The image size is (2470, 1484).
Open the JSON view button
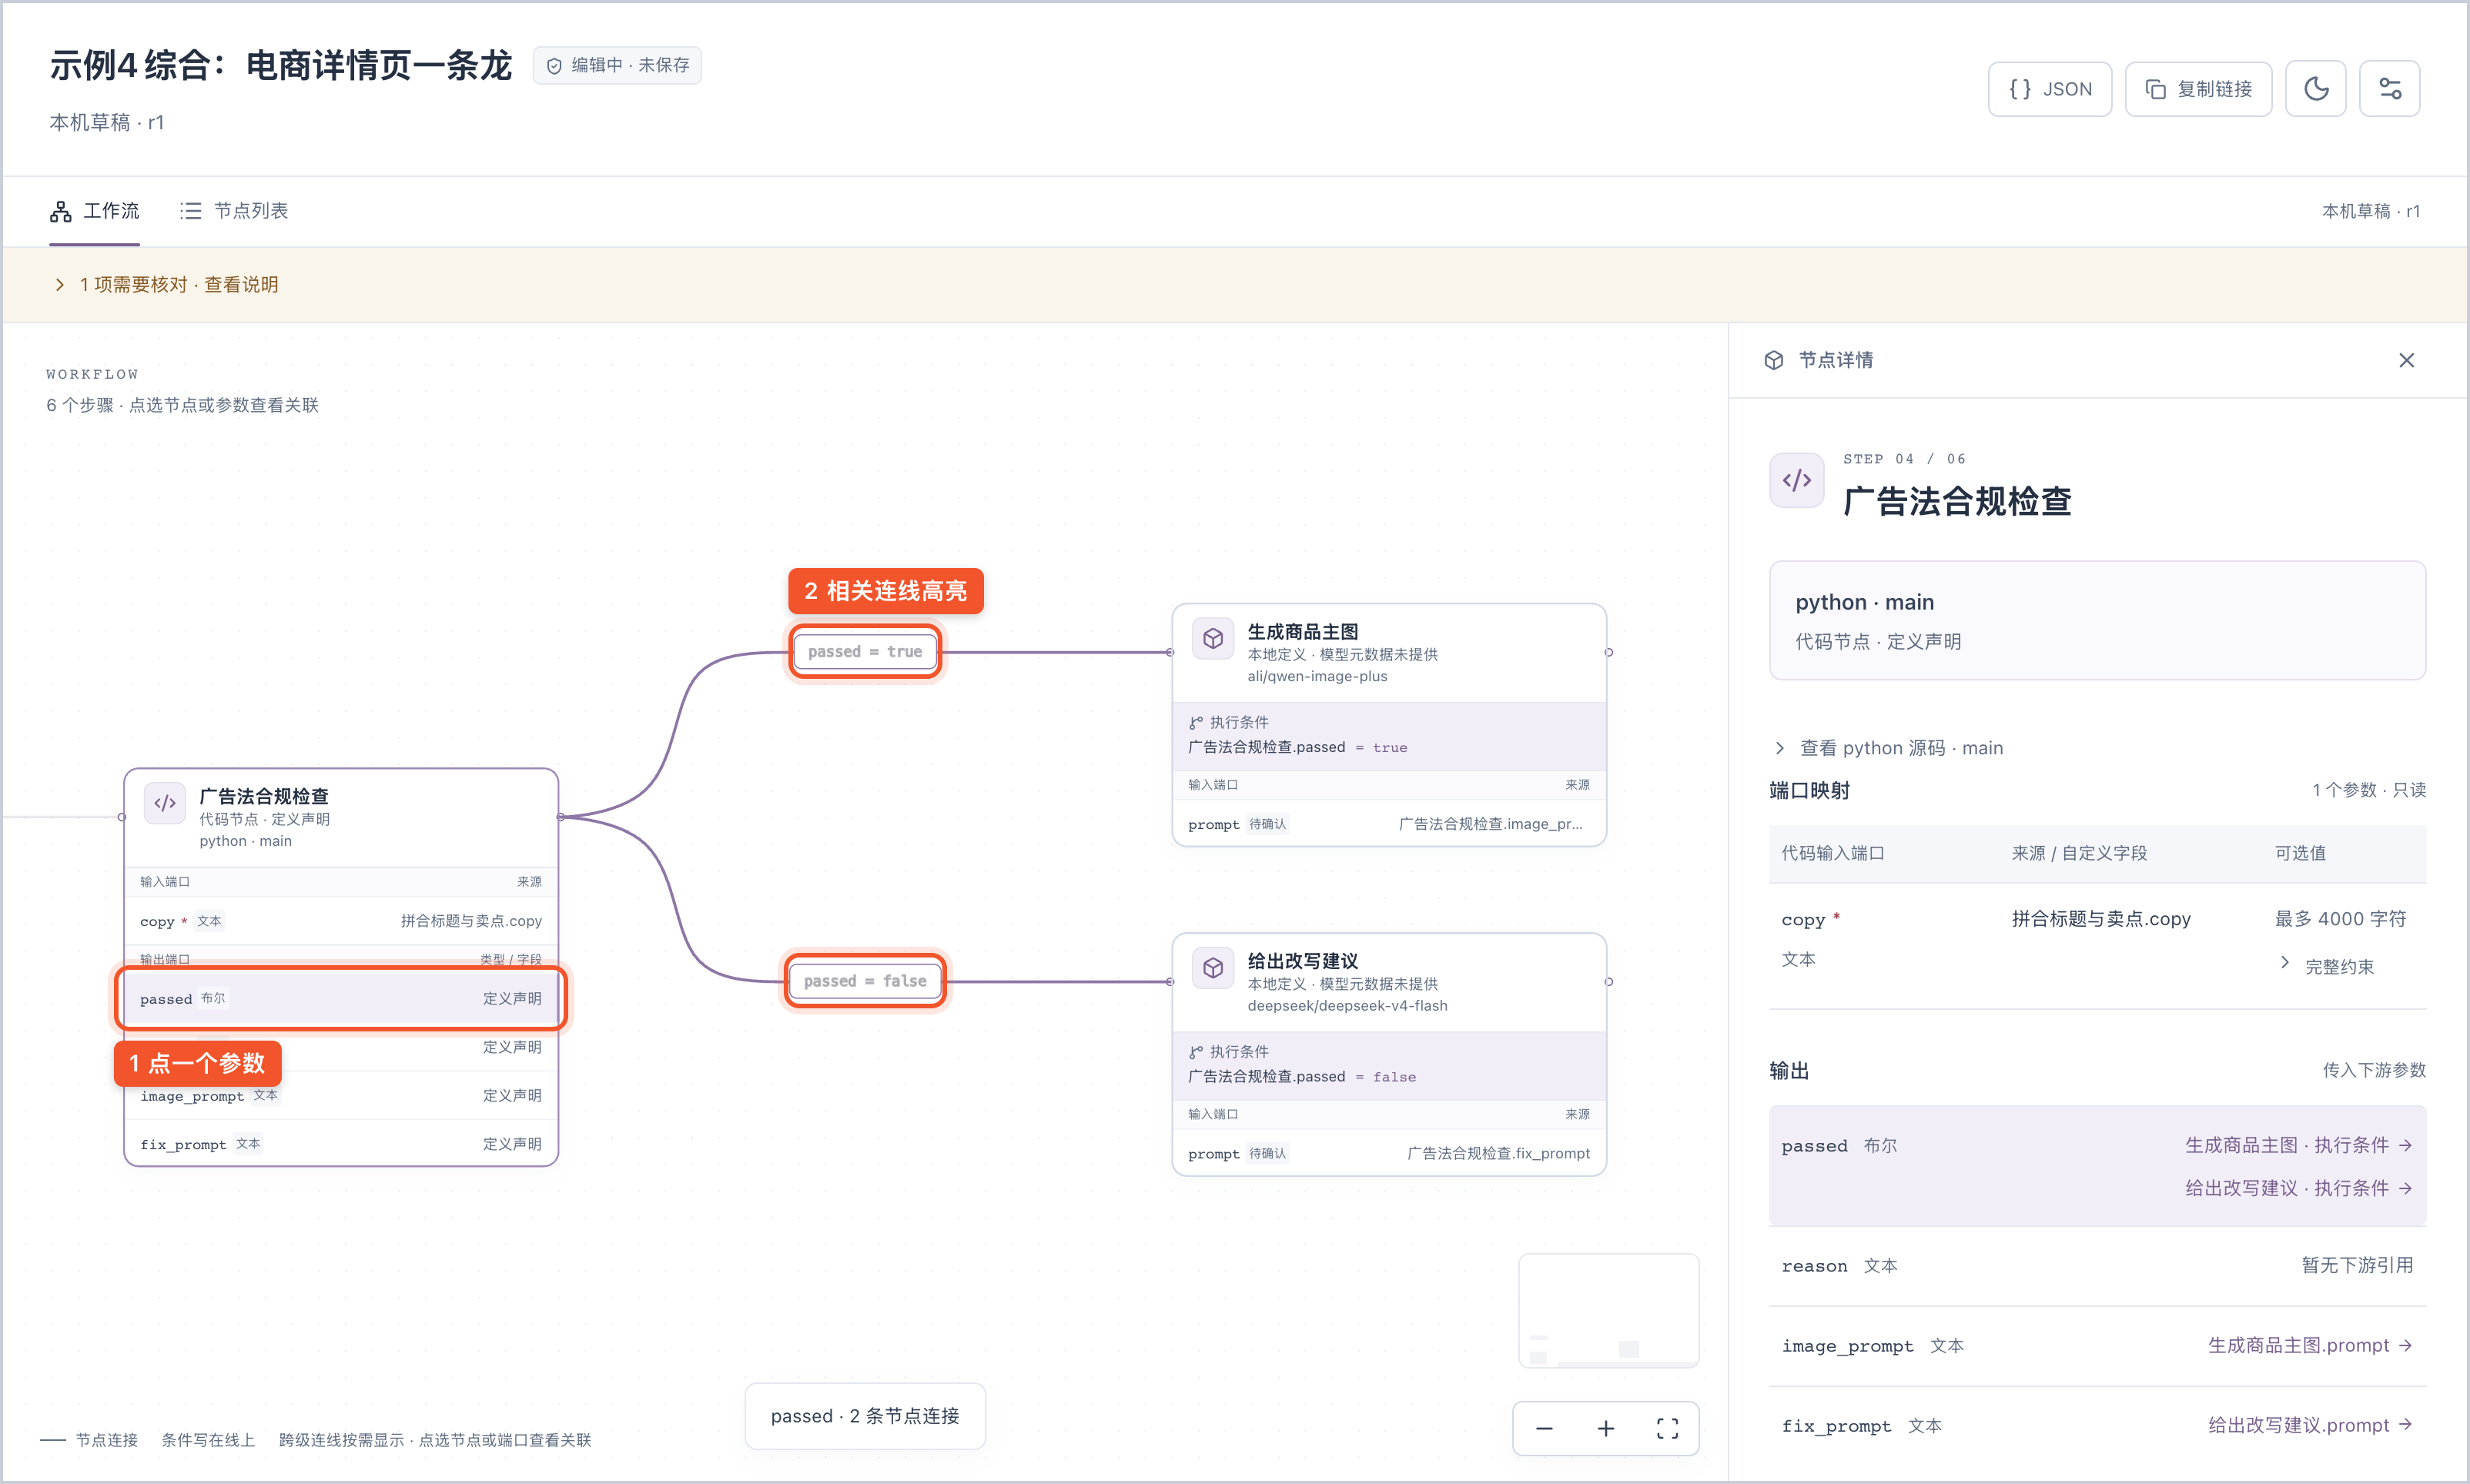pos(2049,89)
